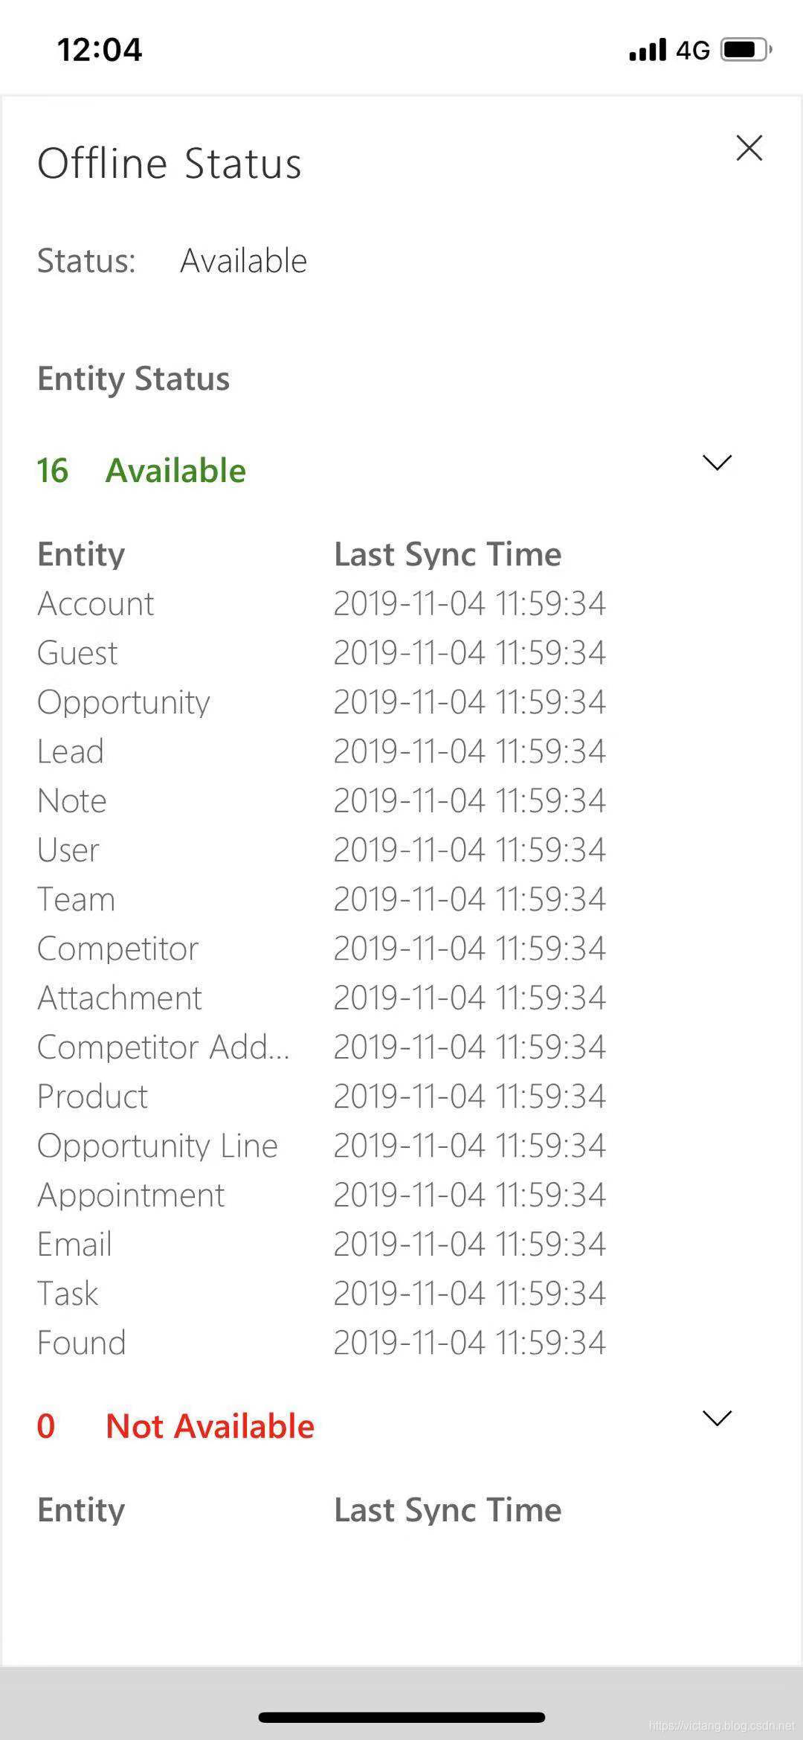Tap the Competitor Add... truncated entity

[164, 1047]
